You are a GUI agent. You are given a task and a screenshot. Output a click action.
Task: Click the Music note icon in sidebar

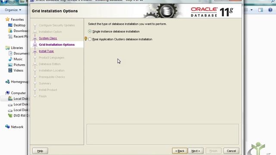(x=10, y=59)
